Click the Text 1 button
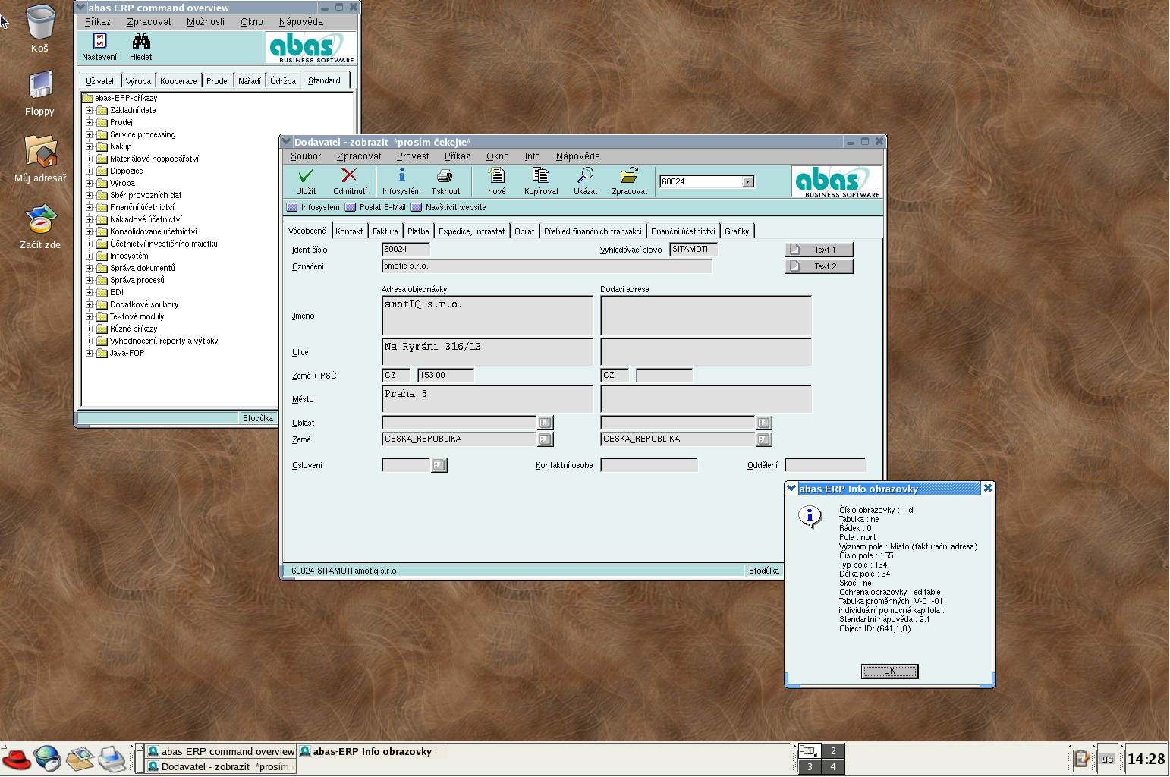The height and width of the screenshot is (777, 1170). pos(819,250)
